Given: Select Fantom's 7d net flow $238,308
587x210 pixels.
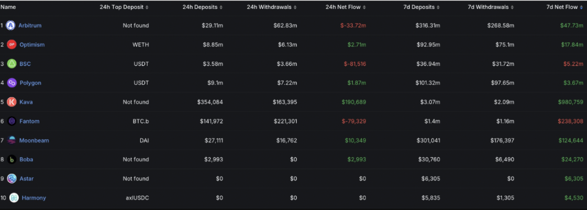Looking at the screenshot, I should pyautogui.click(x=571, y=121).
